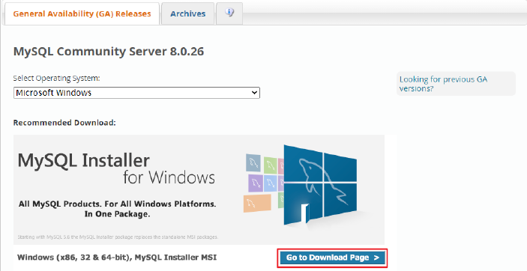Expand the Select Operating System dropdown
The height and width of the screenshot is (271, 527).
[x=136, y=93]
